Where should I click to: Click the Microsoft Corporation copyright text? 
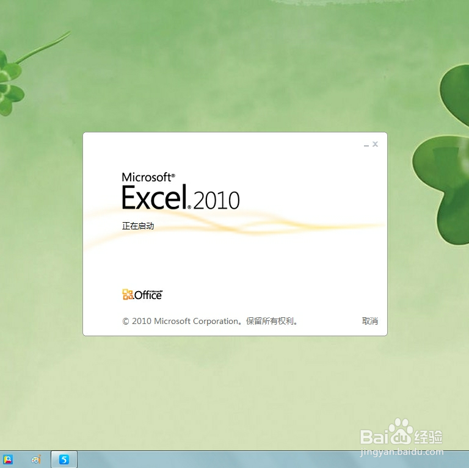pyautogui.click(x=210, y=321)
